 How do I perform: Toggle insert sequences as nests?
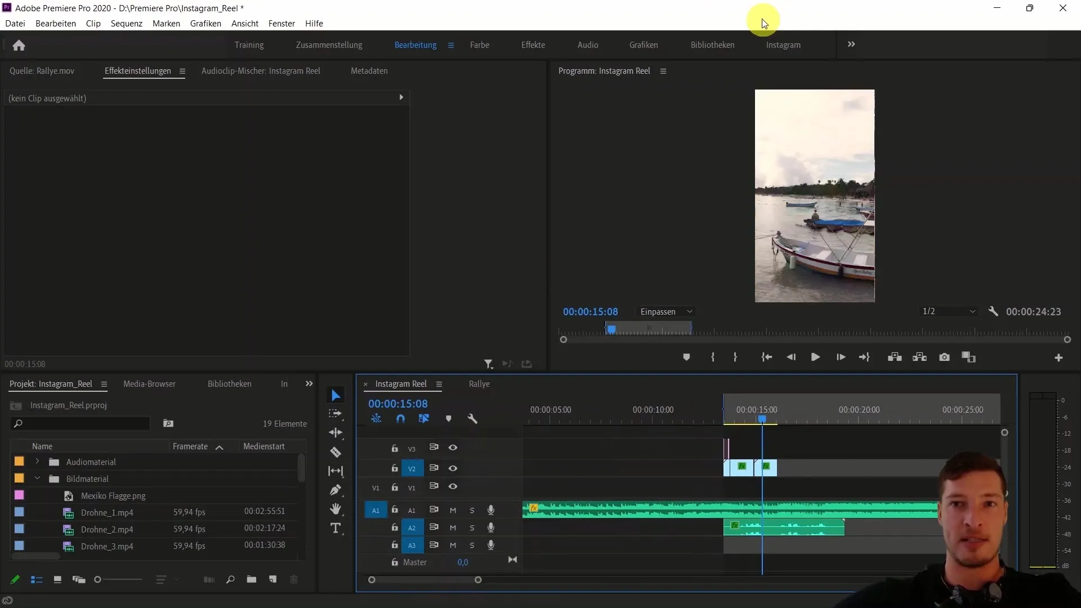[x=376, y=418]
